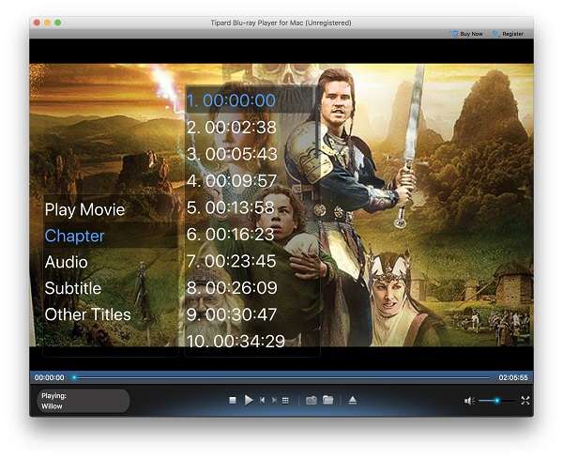Screen dimensions: 563x459
Task: Open the file folder icon
Action: [328, 400]
